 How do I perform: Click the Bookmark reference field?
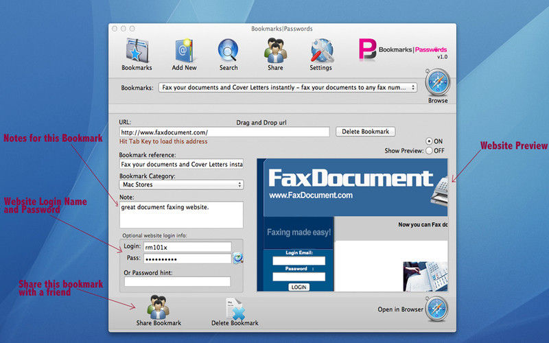point(181,164)
